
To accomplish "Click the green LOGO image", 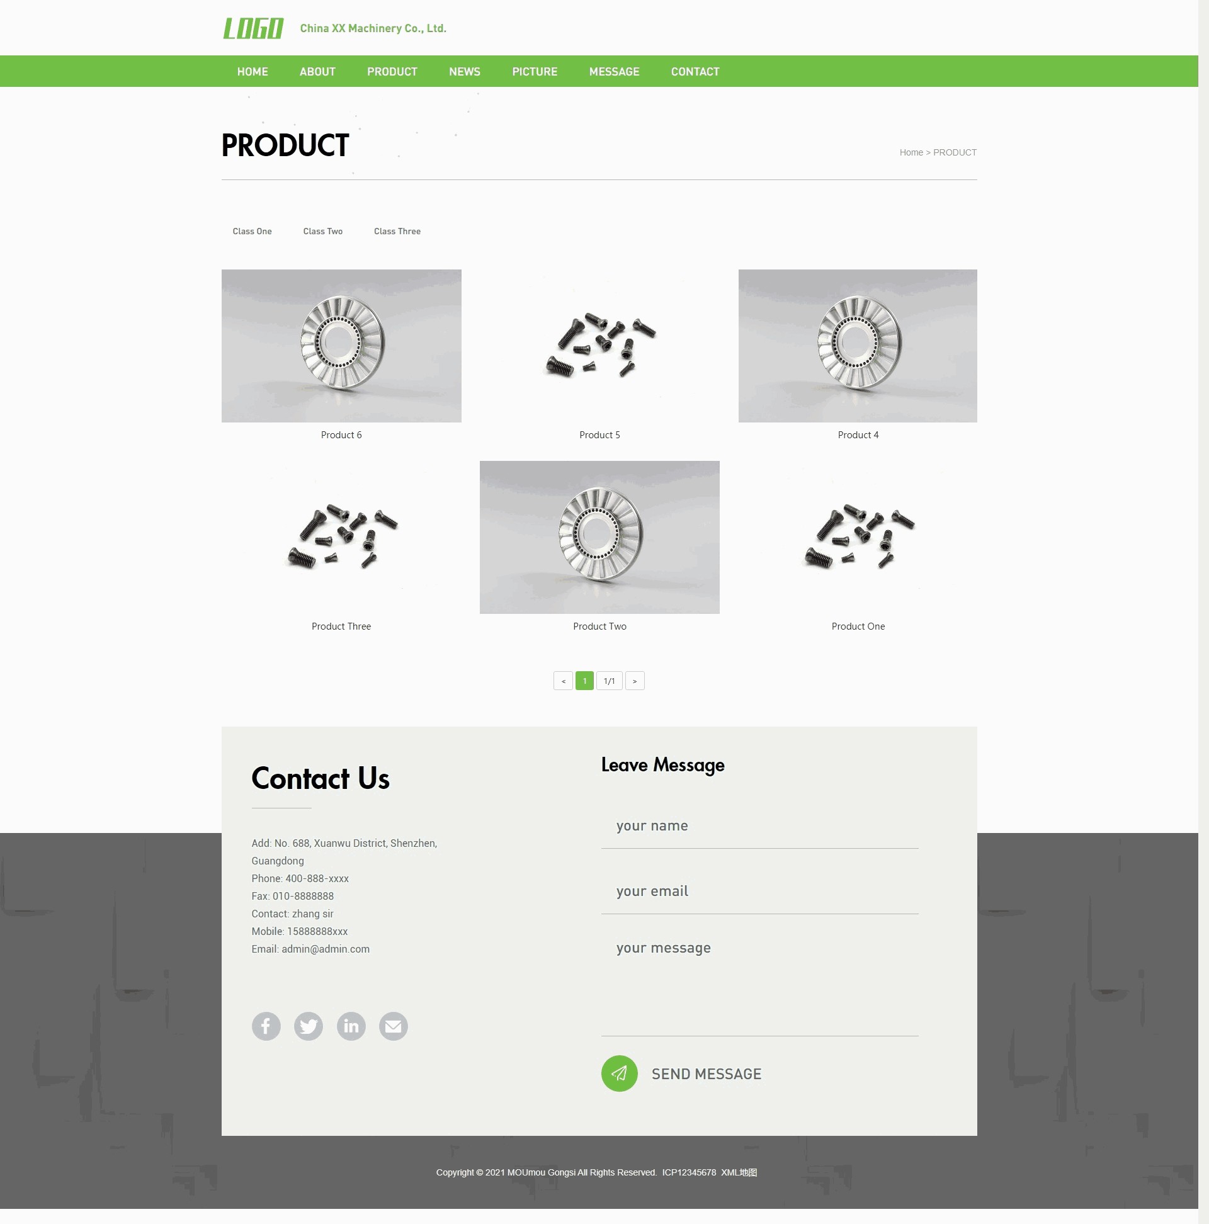I will [254, 28].
